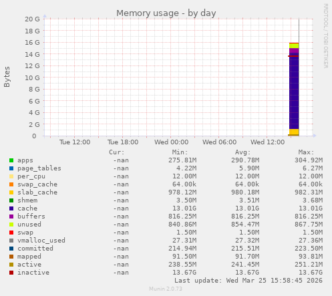
Task: Click the 'cache' legend label
Action: pos(27,208)
